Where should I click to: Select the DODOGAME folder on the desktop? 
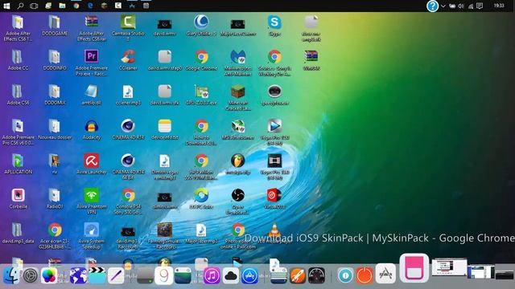tap(55, 22)
